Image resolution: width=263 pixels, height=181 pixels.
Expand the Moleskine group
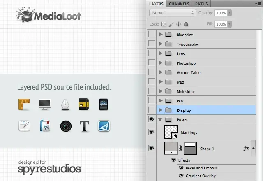pos(161,91)
